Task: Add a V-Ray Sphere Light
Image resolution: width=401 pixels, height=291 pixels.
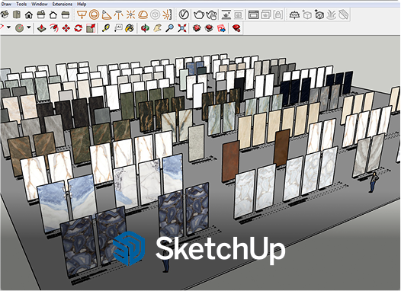Action: pyautogui.click(x=94, y=14)
